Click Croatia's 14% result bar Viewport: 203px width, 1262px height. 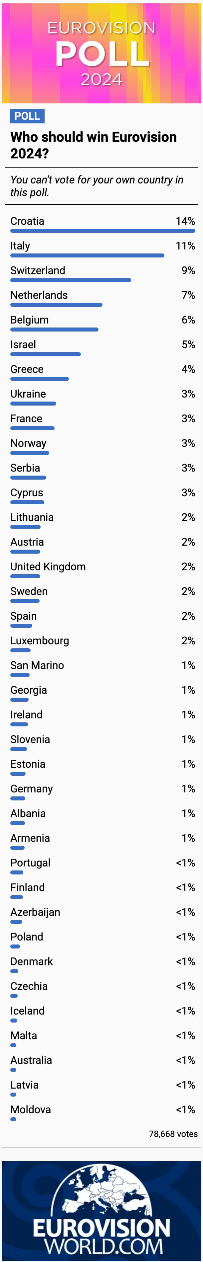(x=103, y=231)
